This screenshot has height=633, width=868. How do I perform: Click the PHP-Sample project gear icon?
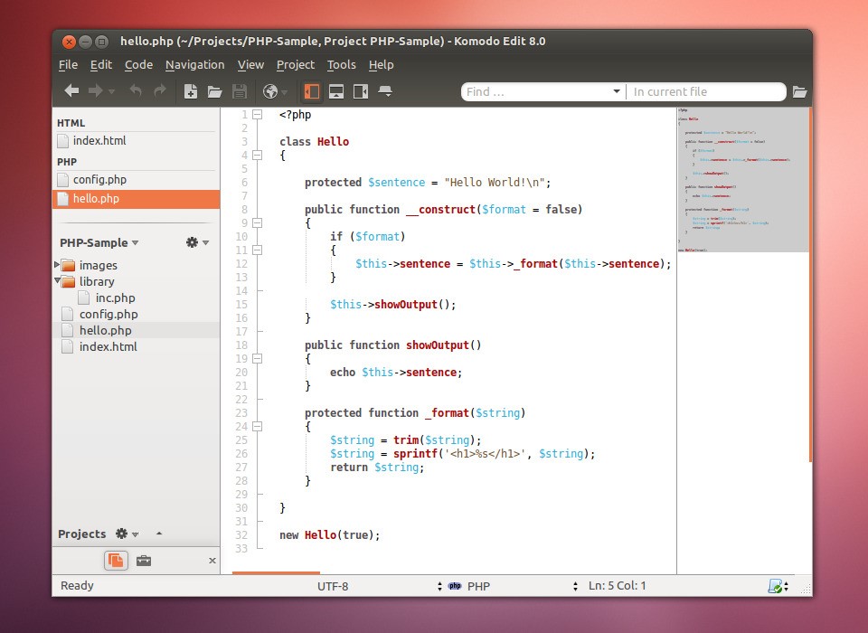192,242
